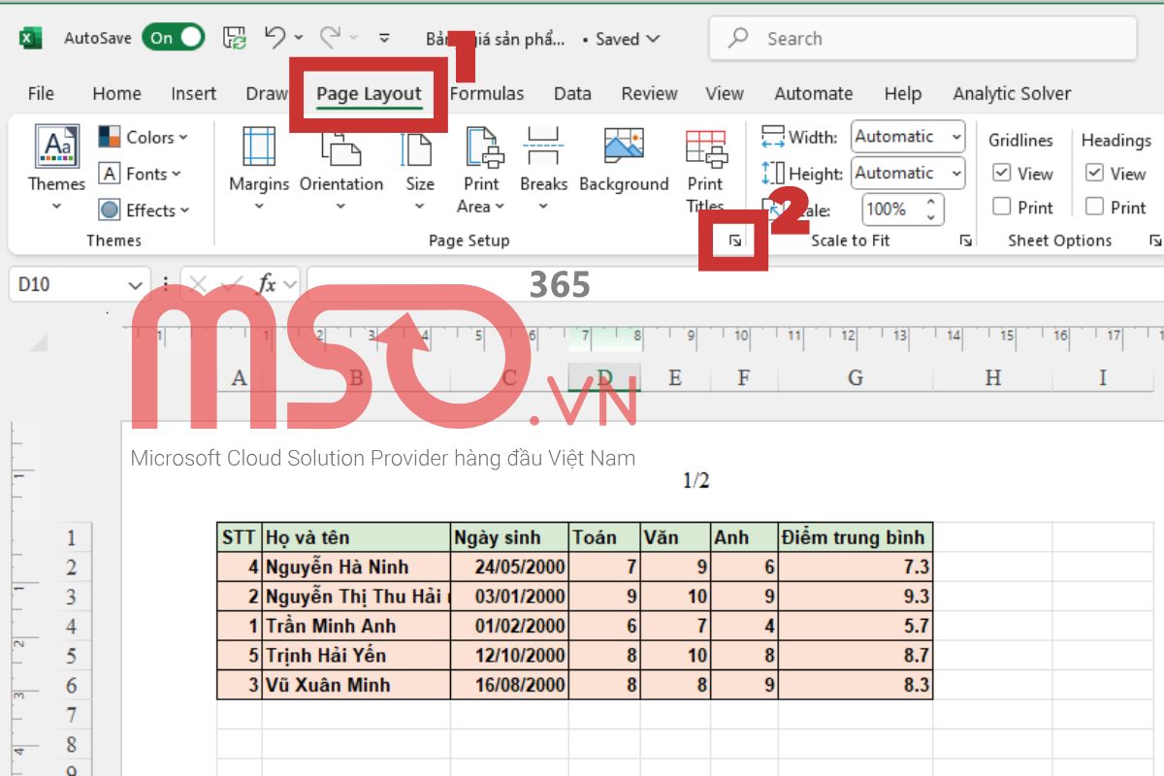Click the average cell 5.7

click(x=855, y=627)
